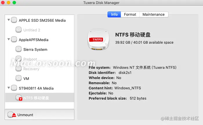Collapse the AppleAPFSMedia disk tree
The width and height of the screenshot is (203, 125).
[8, 39]
